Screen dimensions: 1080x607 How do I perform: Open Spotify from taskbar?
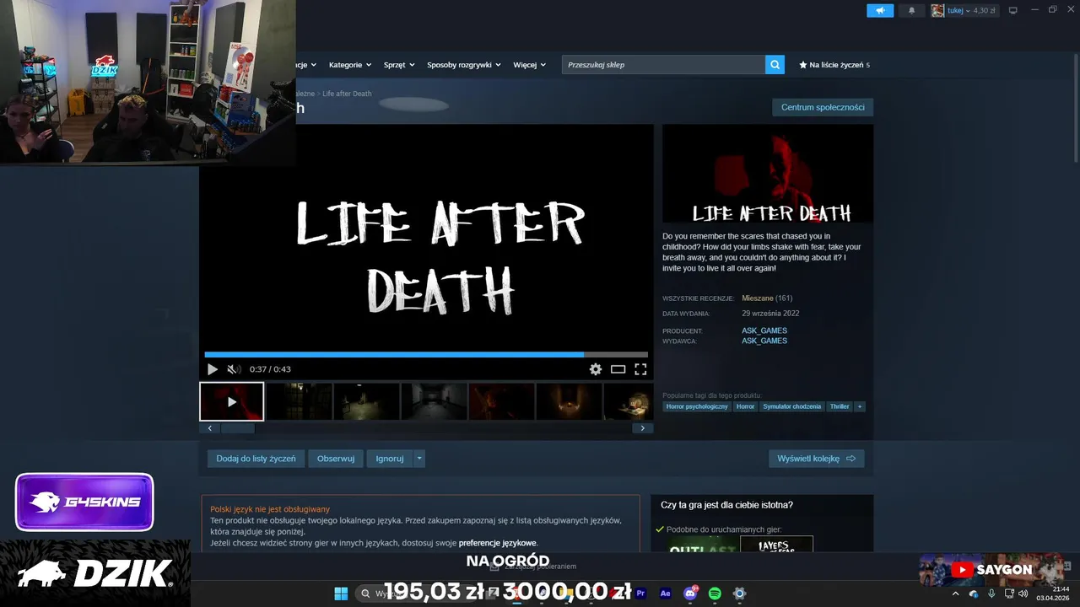point(715,594)
